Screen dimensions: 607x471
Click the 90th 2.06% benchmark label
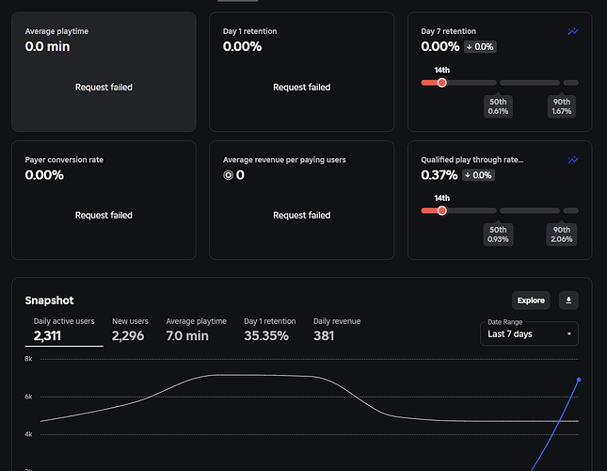click(561, 235)
